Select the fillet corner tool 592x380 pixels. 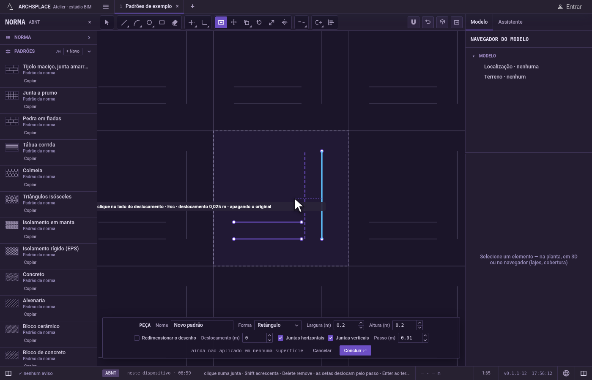[x=204, y=22]
